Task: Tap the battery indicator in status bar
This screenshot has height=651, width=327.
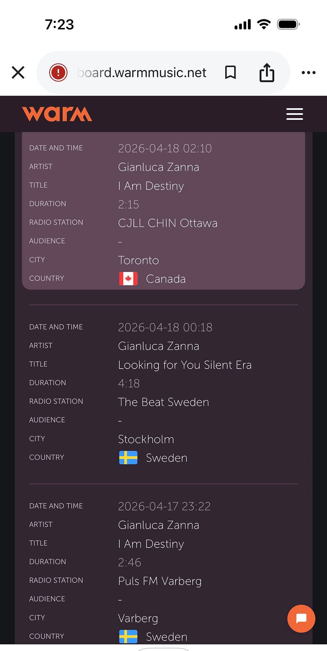Action: tap(288, 24)
